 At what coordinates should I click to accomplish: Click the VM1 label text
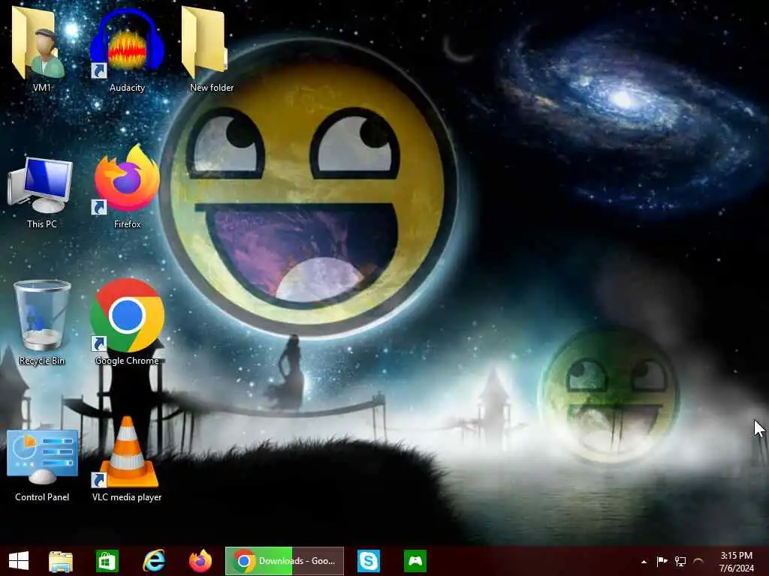tap(42, 88)
